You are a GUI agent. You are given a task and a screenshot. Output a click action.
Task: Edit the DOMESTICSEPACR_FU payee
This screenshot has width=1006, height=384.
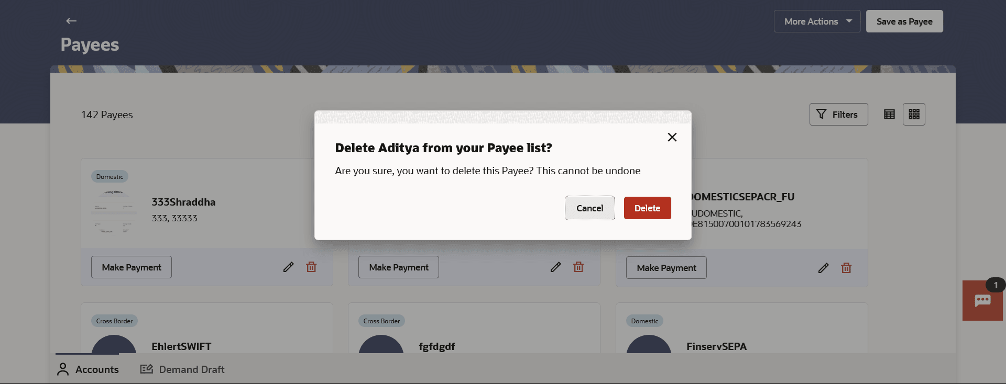823,268
